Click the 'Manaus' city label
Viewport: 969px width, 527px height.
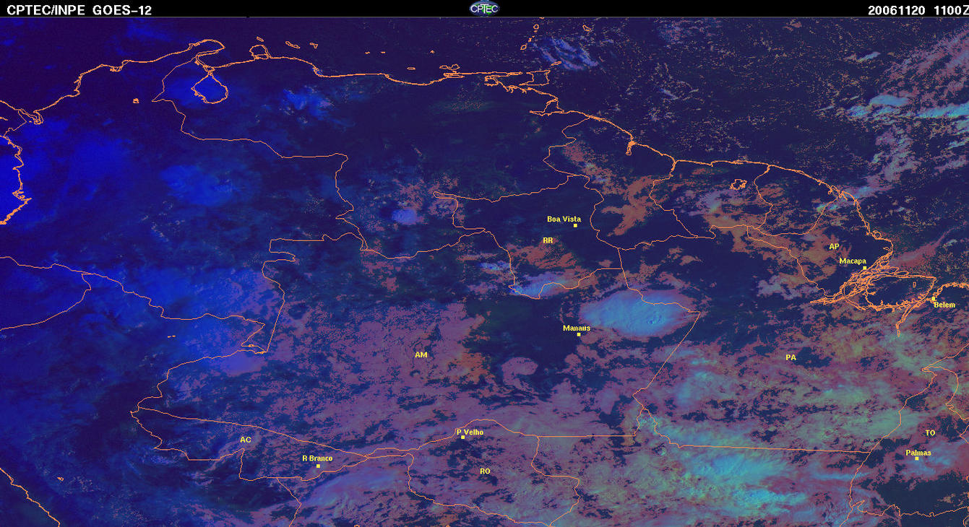[577, 328]
